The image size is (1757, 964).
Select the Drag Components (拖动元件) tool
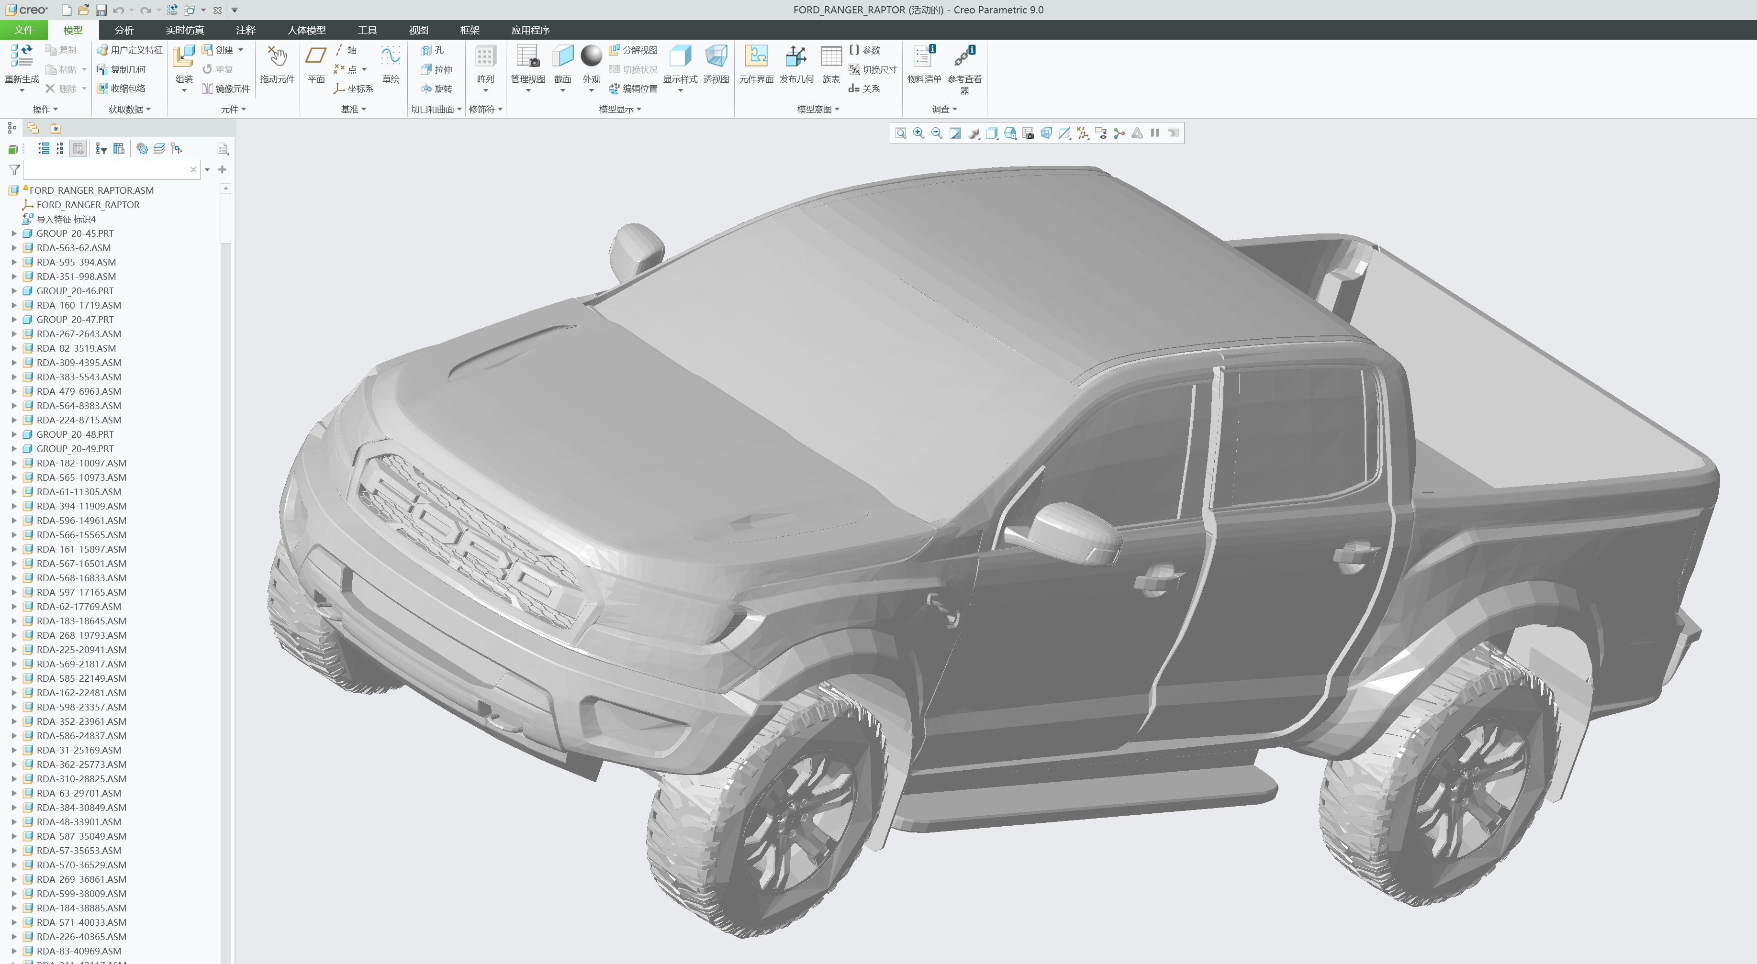point(277,57)
